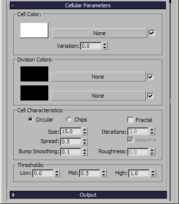Toggle the second Division Color map checkbox
The image size is (179, 204).
(150, 96)
